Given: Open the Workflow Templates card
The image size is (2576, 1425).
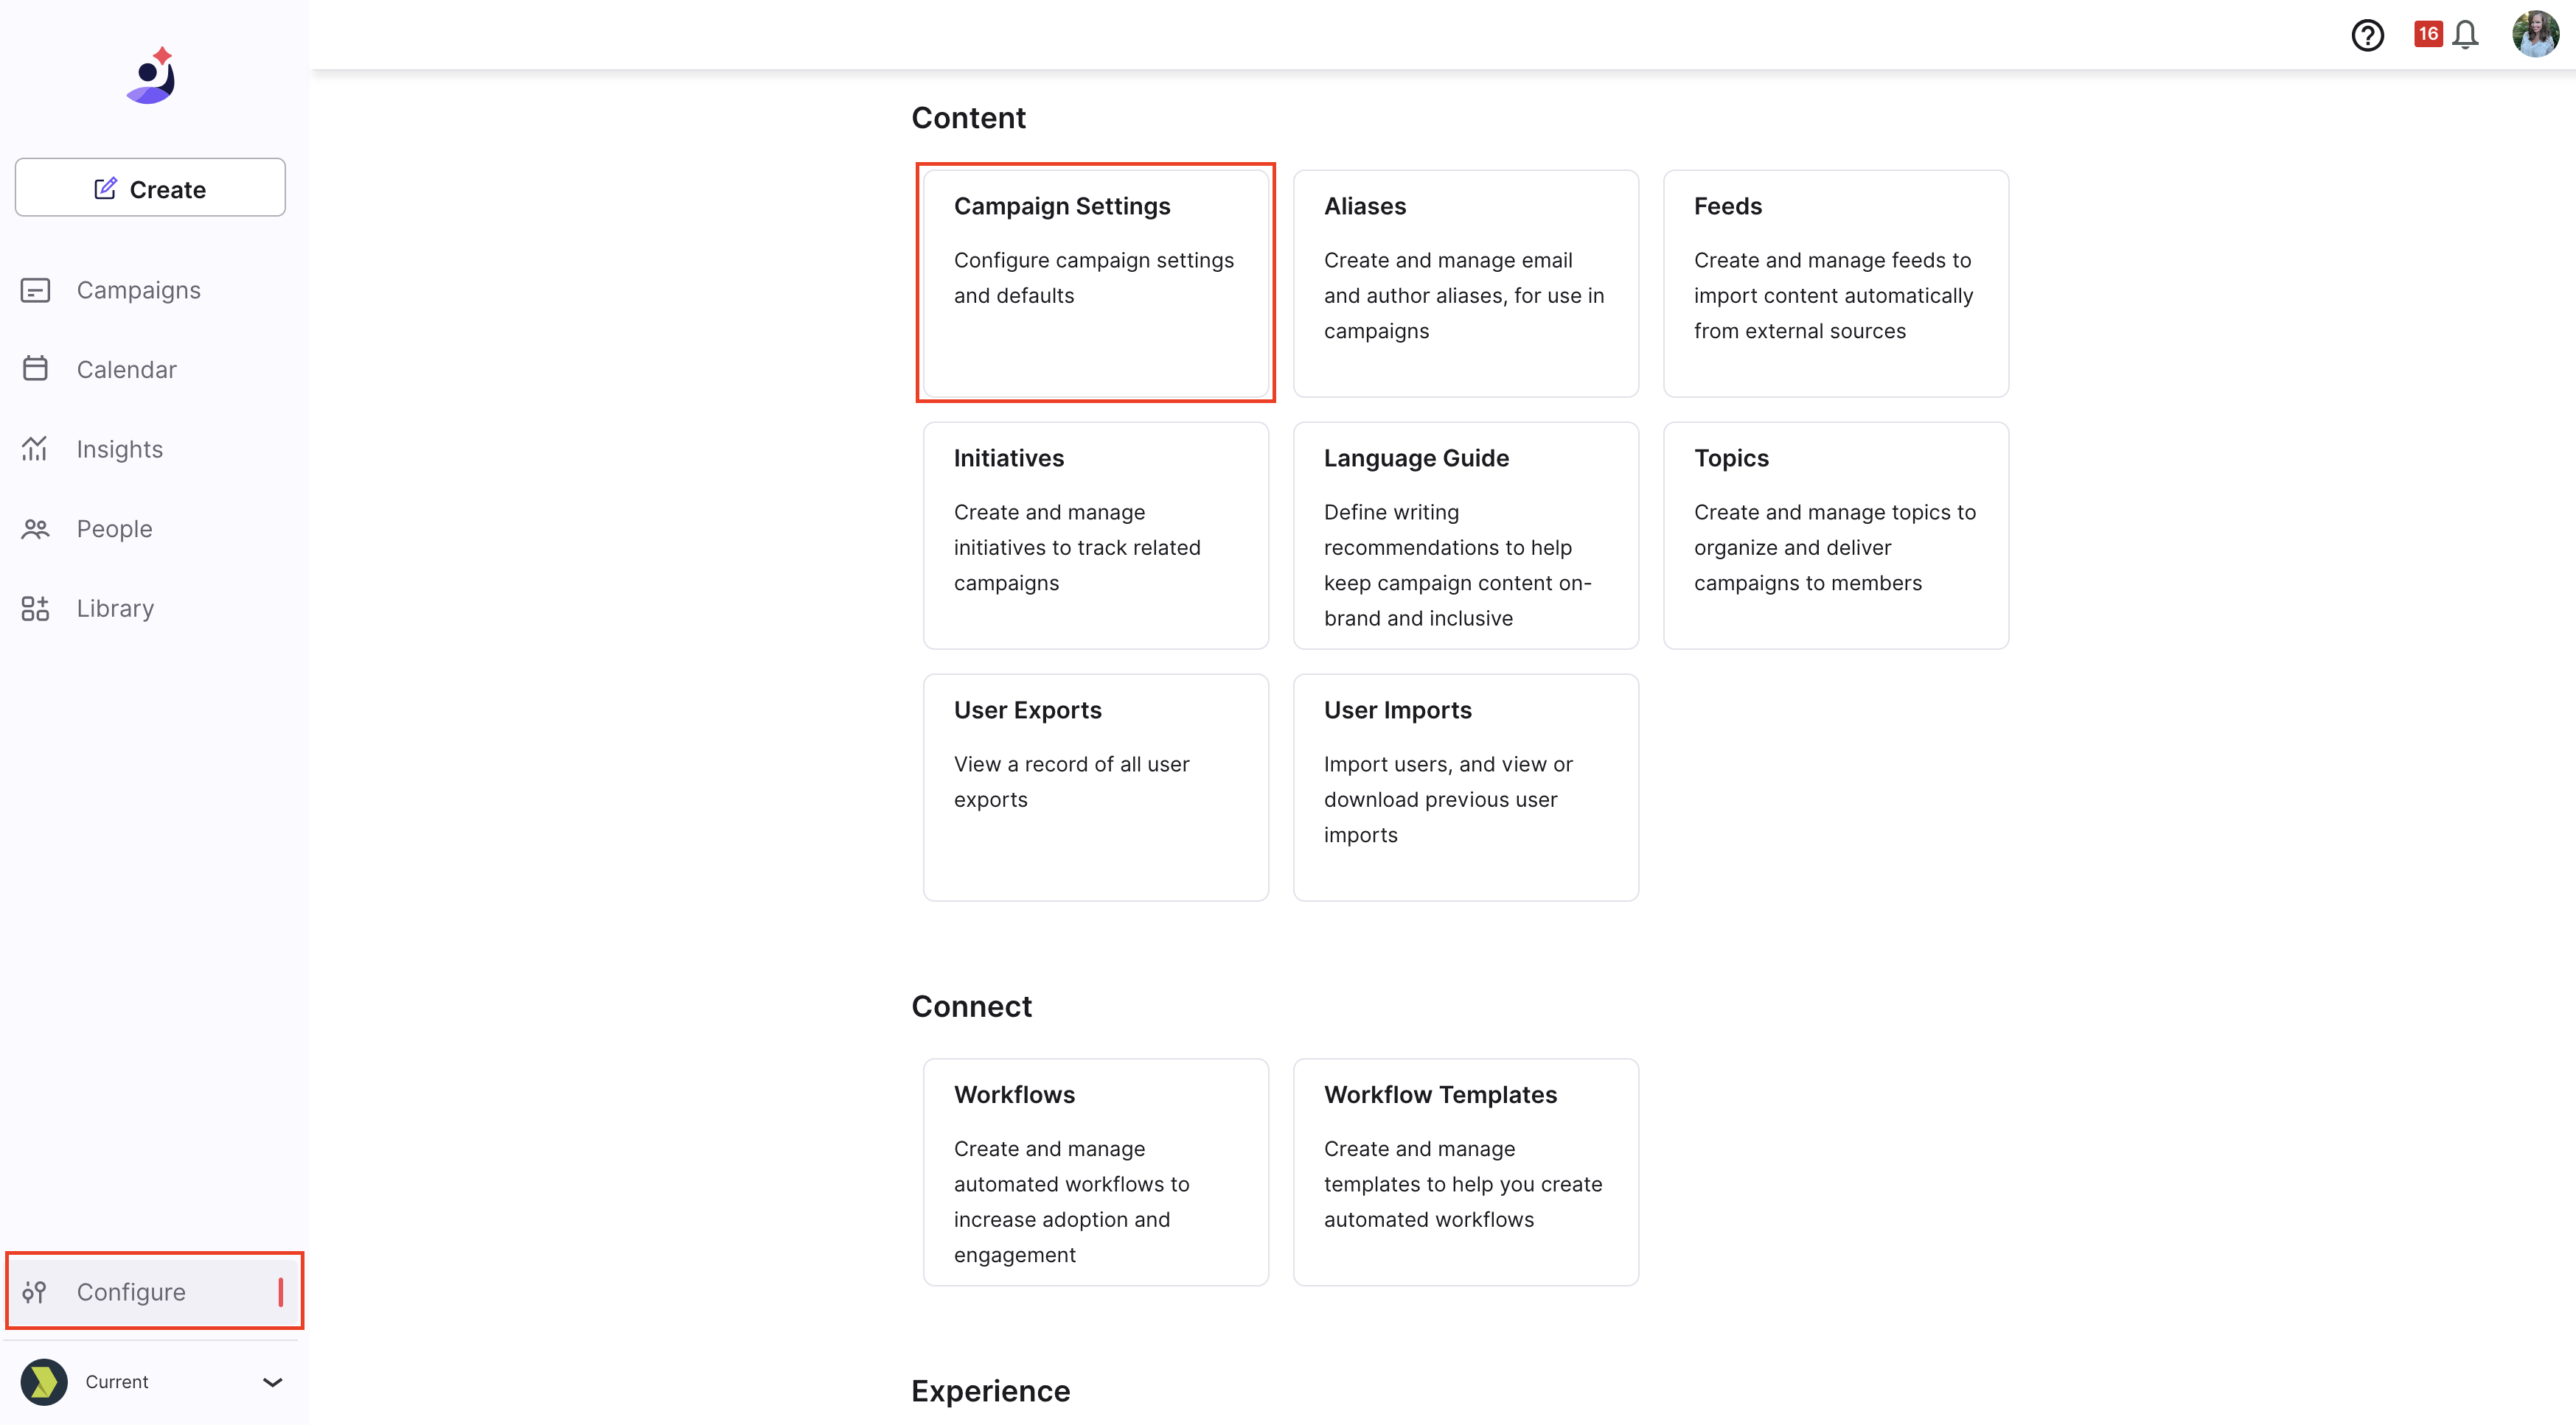Looking at the screenshot, I should coord(1465,1172).
